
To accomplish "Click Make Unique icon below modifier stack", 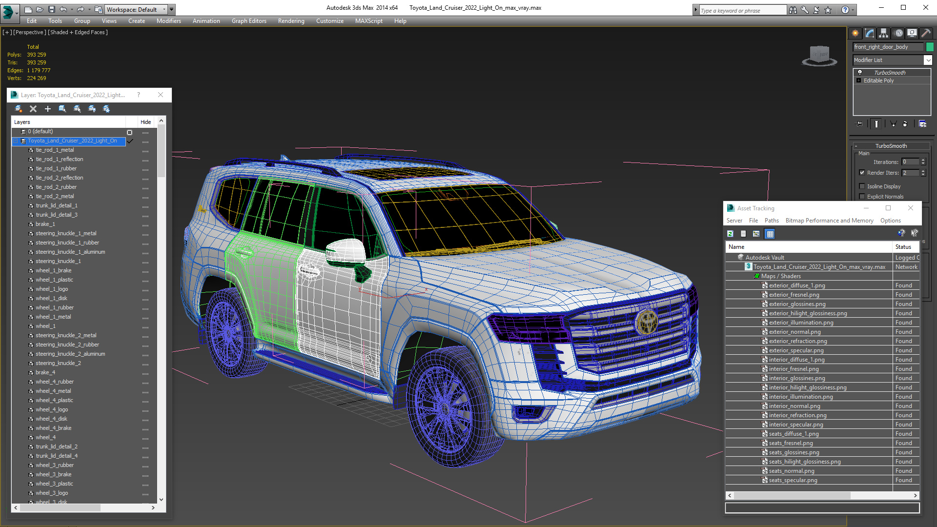I will (893, 124).
